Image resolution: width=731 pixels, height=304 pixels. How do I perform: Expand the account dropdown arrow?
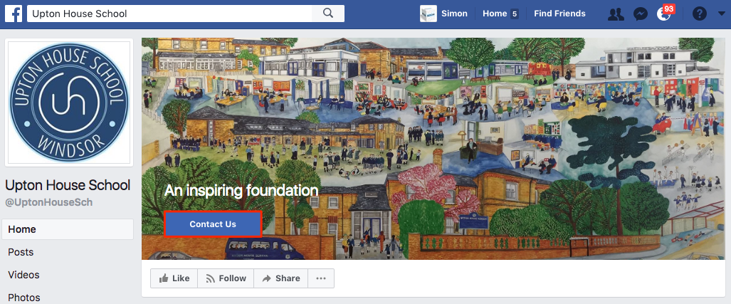pyautogui.click(x=722, y=14)
